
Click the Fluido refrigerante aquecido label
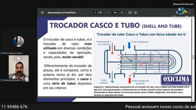click(x=140, y=82)
